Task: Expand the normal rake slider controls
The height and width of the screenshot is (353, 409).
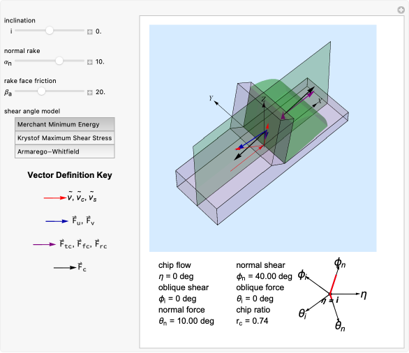Action: coord(90,62)
